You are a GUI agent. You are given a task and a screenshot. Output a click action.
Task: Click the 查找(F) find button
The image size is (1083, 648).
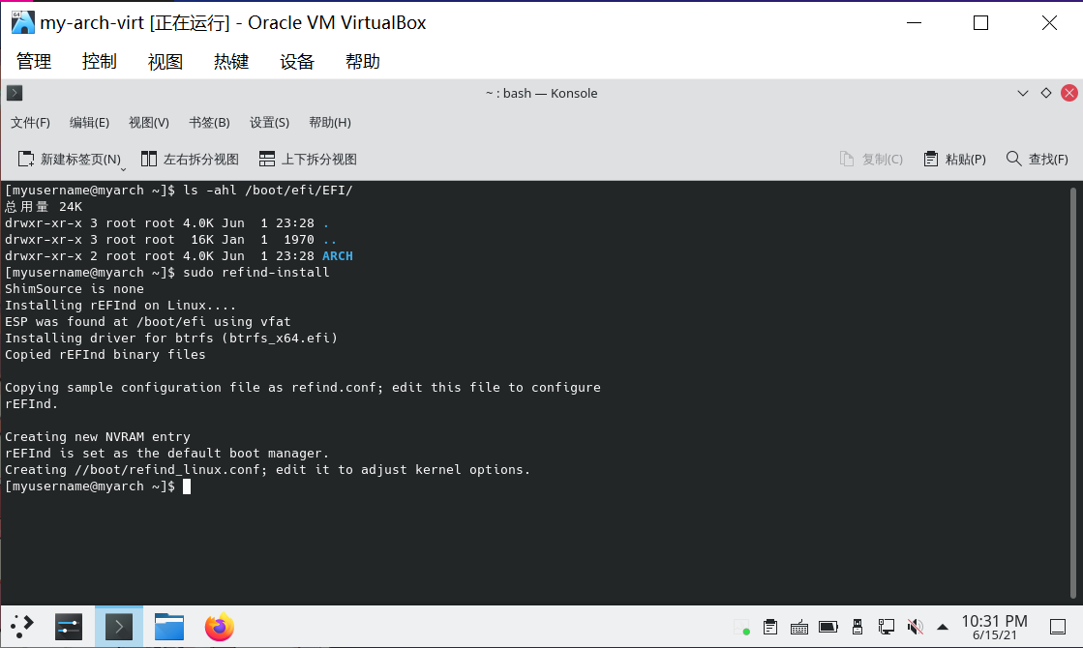[x=1038, y=160]
